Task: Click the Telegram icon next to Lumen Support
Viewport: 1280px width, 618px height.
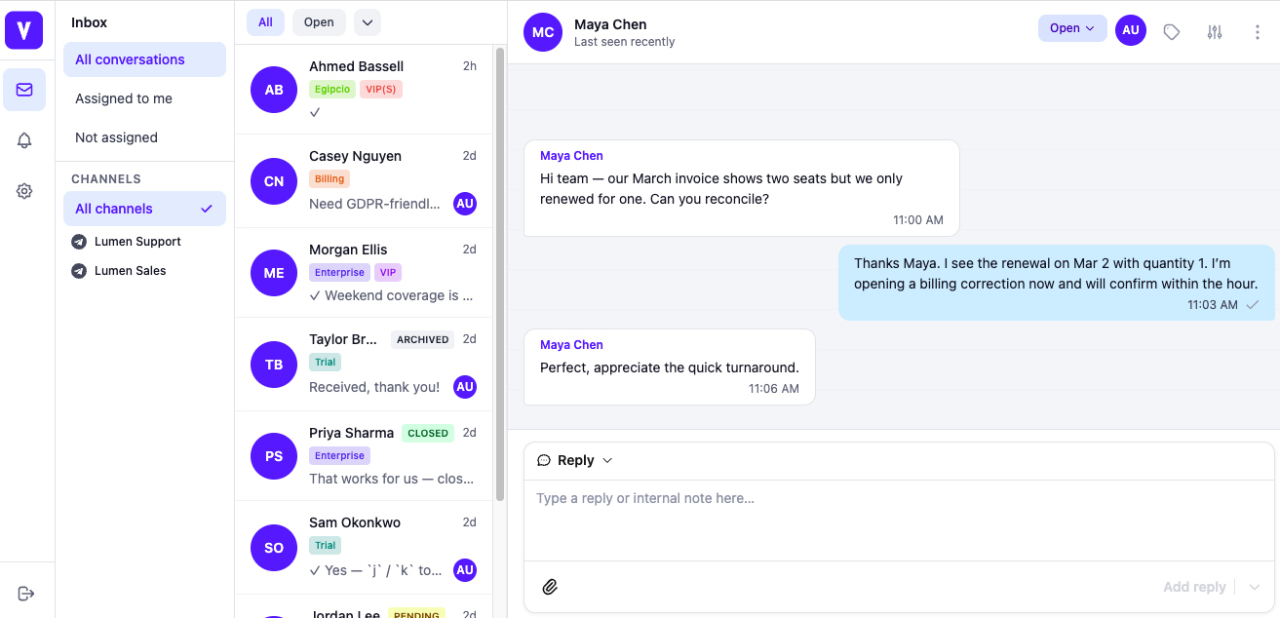Action: 79,241
